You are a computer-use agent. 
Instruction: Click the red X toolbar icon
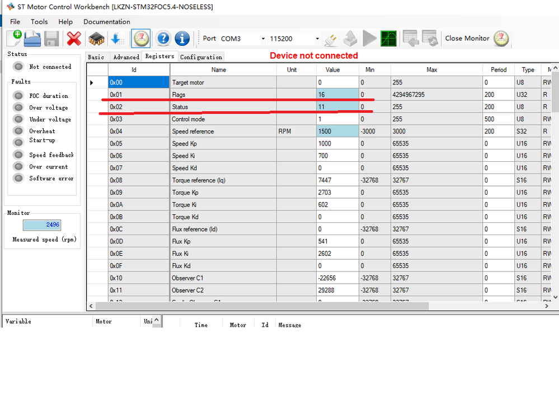tap(74, 39)
